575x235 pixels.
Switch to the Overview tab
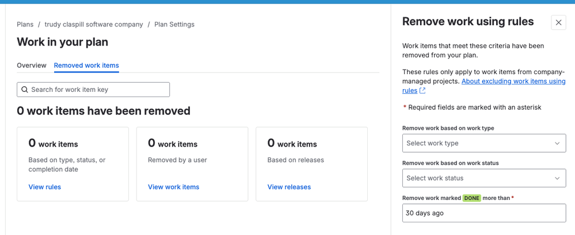(32, 66)
